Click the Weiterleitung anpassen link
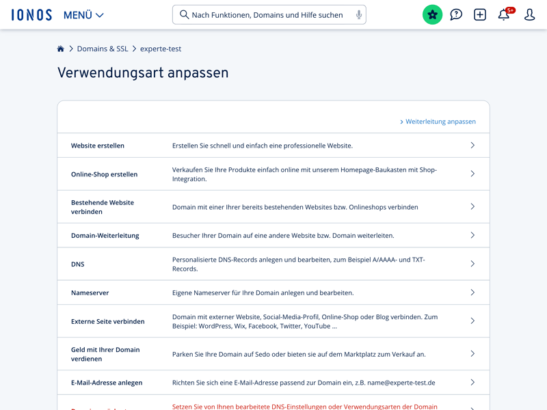This screenshot has height=410, width=547. (x=440, y=122)
